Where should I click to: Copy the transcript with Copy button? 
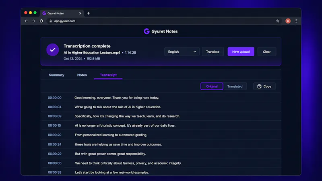tap(264, 86)
